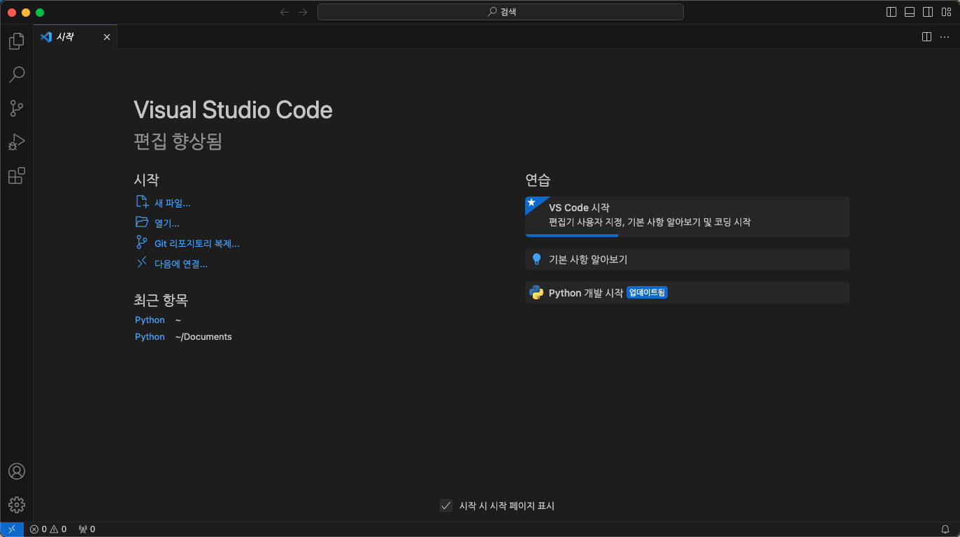960x537 pixels.
Task: Open the VS Code 시작 walkthrough
Action: click(687, 215)
